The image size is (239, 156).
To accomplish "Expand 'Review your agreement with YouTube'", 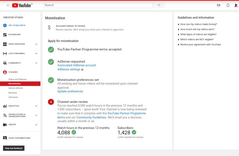I will point(199,45).
